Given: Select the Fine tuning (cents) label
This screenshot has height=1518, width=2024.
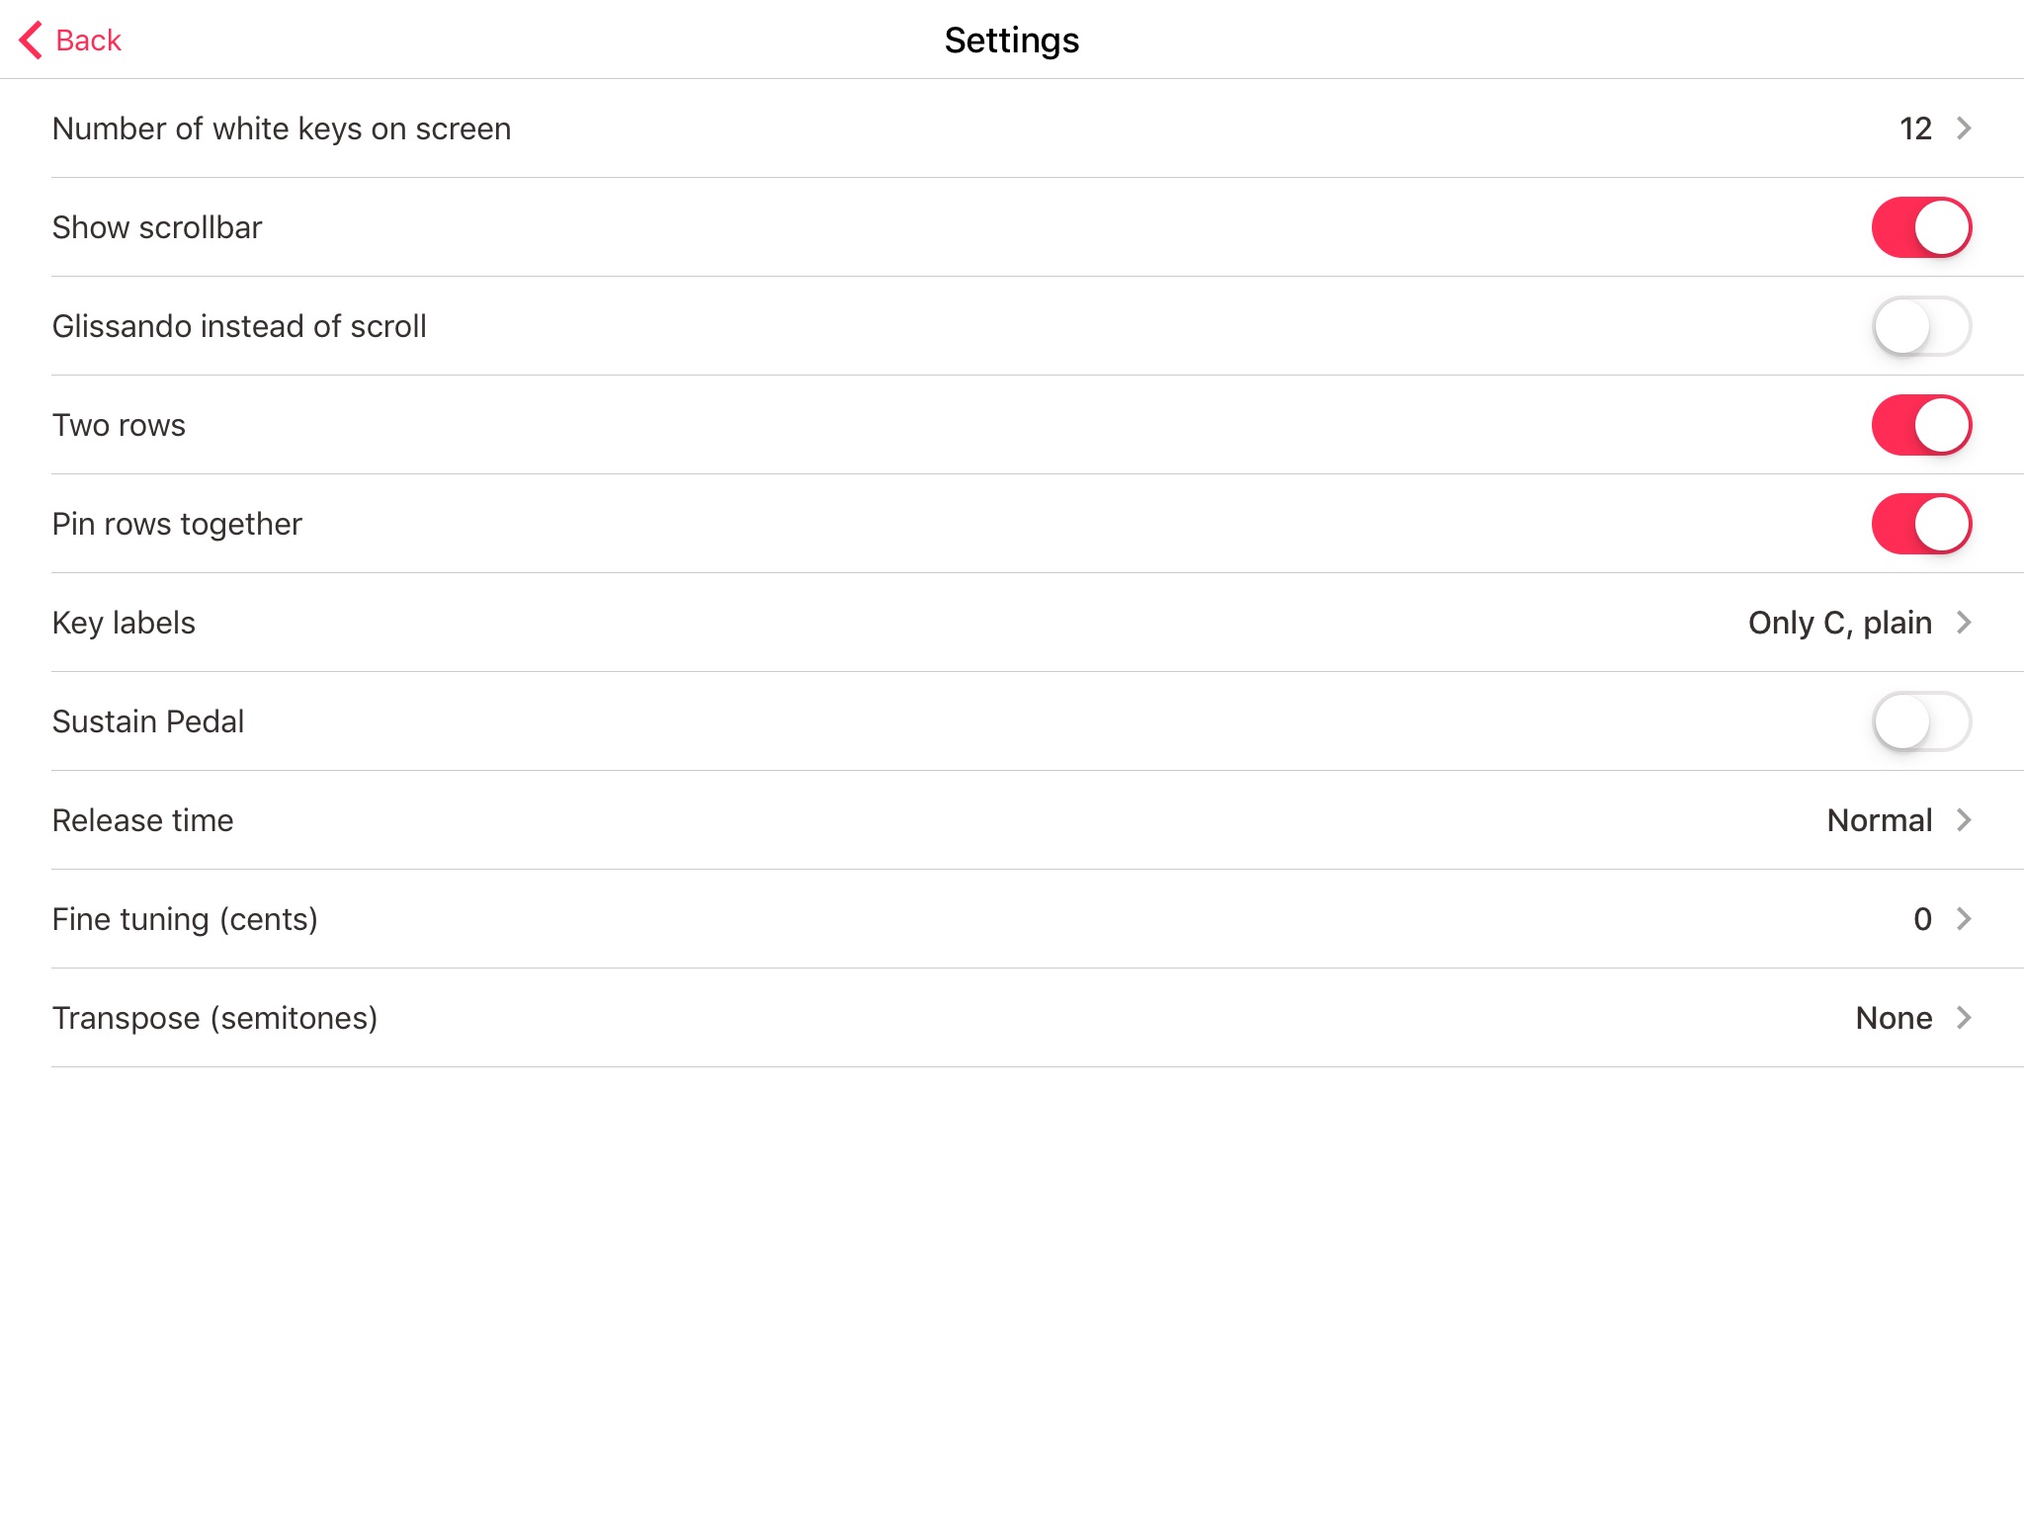Looking at the screenshot, I should click(x=185, y=919).
